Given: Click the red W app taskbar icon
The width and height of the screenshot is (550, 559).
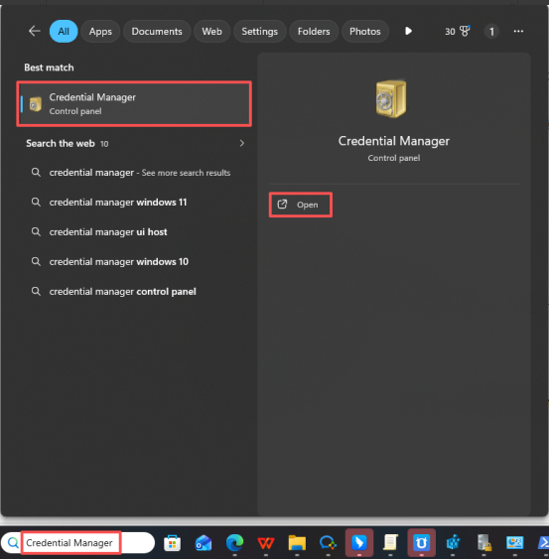Looking at the screenshot, I should pyautogui.click(x=266, y=543).
